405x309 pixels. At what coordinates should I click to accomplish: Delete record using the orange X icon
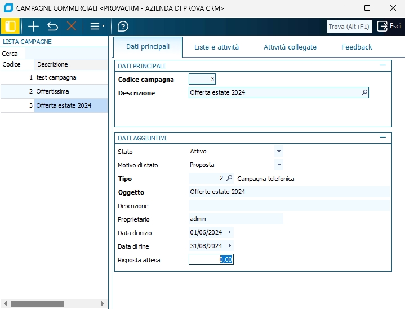(x=72, y=27)
